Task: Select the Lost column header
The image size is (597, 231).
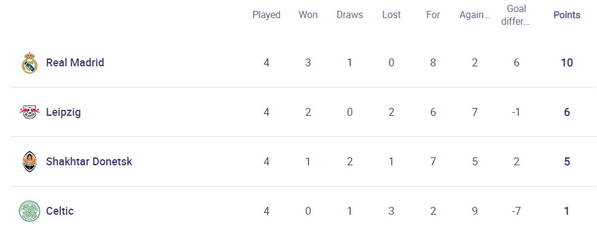Action: click(392, 15)
